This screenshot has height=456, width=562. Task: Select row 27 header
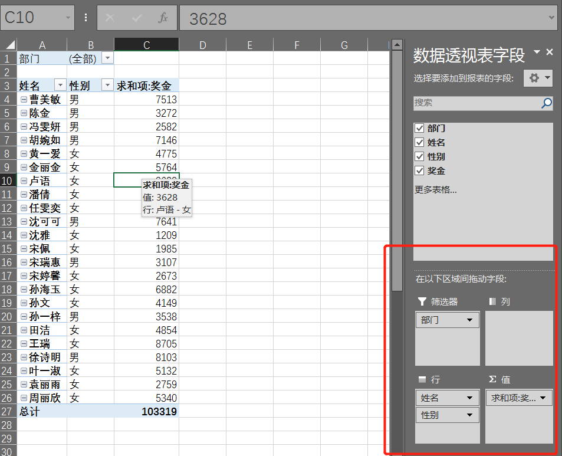tap(8, 411)
